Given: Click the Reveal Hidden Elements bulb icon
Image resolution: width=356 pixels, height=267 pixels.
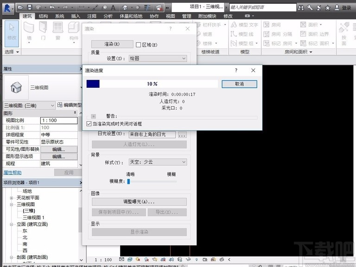Looking at the screenshot, I should pos(197,259).
